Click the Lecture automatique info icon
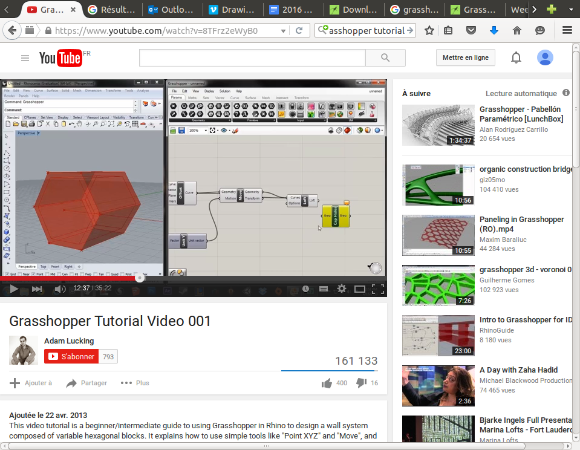This screenshot has width=580, height=450. (x=566, y=93)
